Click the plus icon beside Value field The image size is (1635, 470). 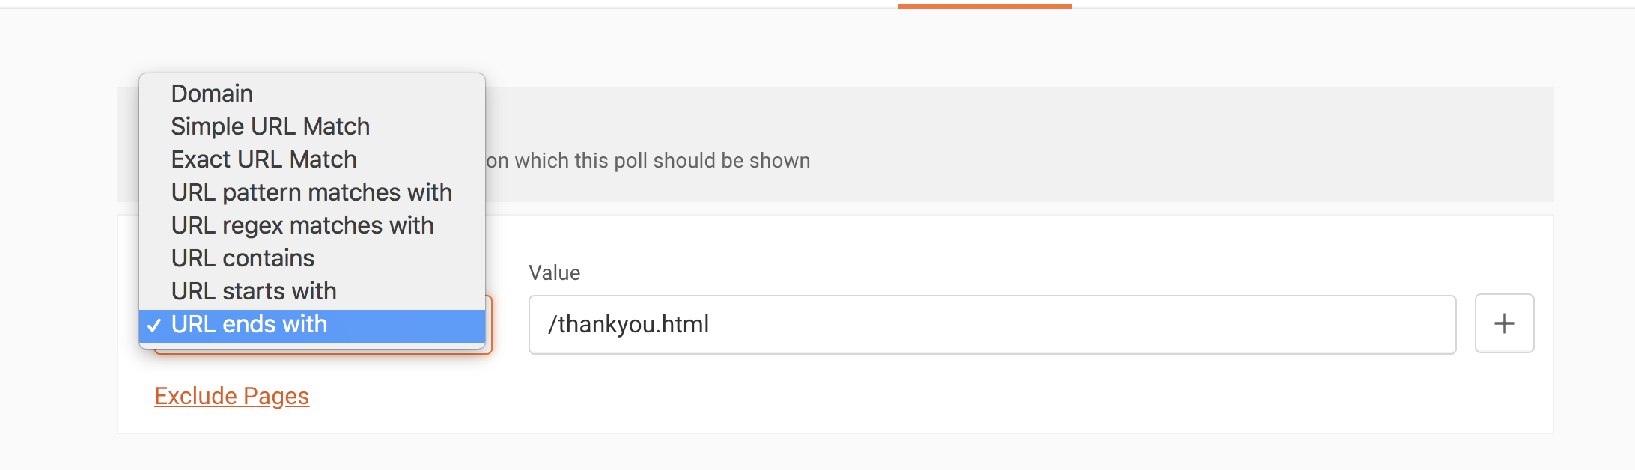click(1504, 323)
